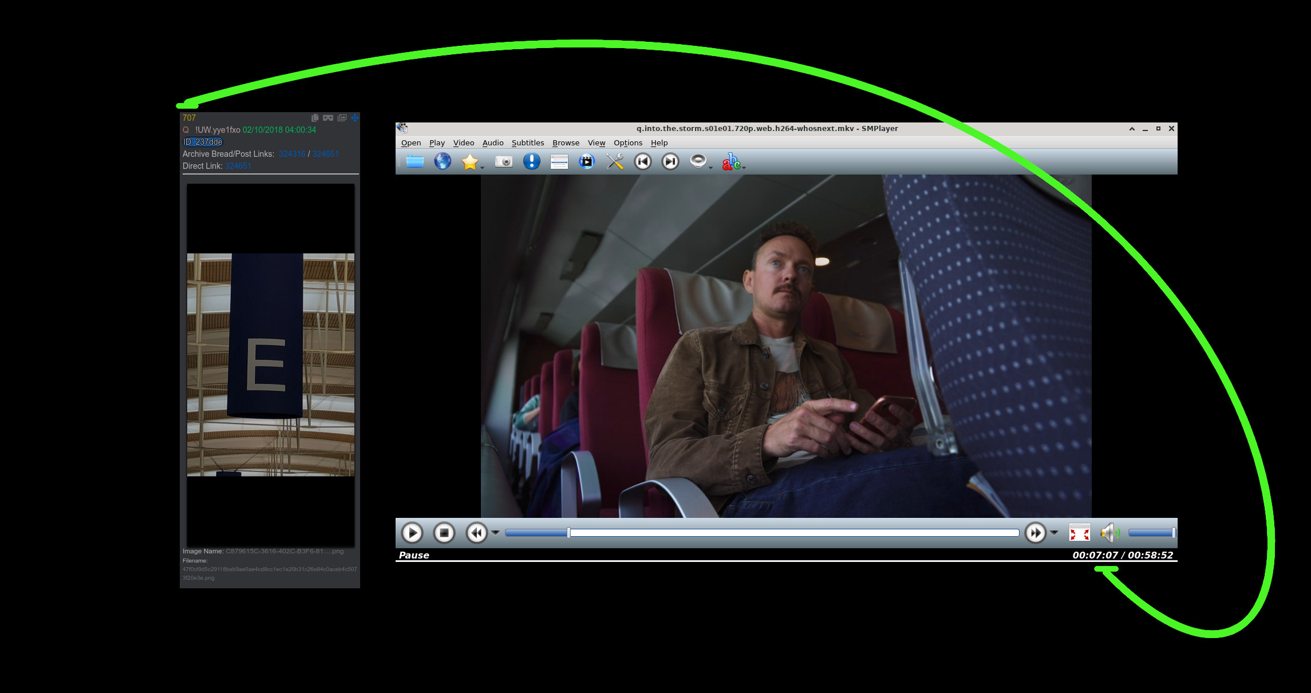This screenshot has height=693, width=1311.
Task: Expand the audio track dropdown arrow
Action: pyautogui.click(x=710, y=167)
